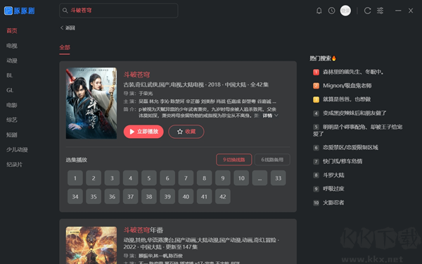Play episode 42
This screenshot has width=422, height=264.
[223, 196]
